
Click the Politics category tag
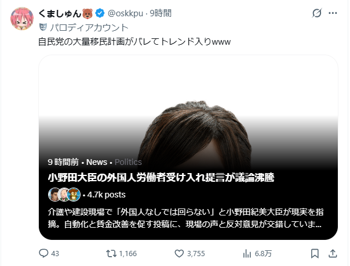click(x=128, y=162)
